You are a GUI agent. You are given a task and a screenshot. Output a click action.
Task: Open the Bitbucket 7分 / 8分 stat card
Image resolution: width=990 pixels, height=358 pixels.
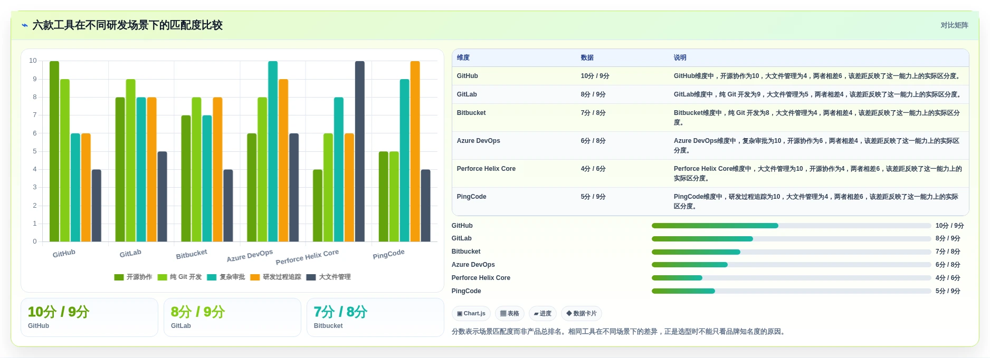click(x=375, y=317)
